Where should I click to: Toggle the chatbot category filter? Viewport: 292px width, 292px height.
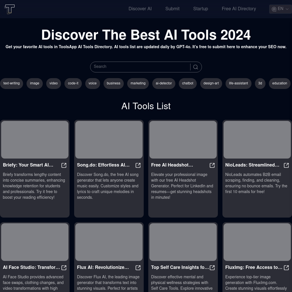pos(188,83)
